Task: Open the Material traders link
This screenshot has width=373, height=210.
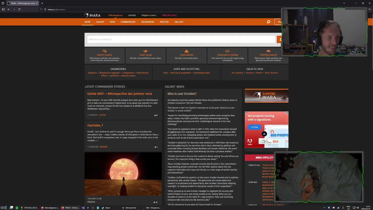Action: 128,76
